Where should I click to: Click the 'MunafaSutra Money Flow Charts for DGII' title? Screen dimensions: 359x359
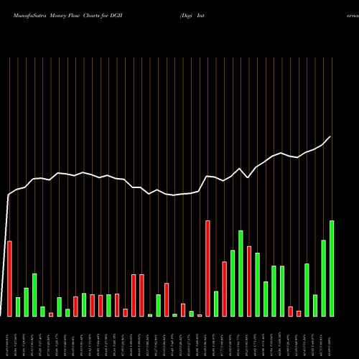pyautogui.click(x=67, y=16)
